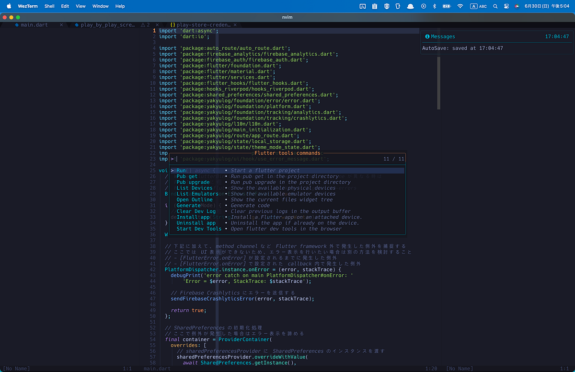Open the Wi-Fi icon in the menu bar
This screenshot has width=575, height=372.
pyautogui.click(x=460, y=6)
